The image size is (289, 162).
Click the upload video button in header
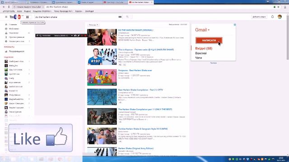259,17
